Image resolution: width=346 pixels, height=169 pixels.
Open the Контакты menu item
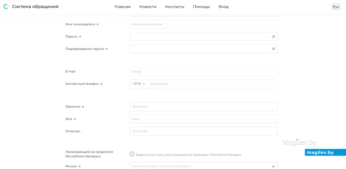click(x=174, y=7)
